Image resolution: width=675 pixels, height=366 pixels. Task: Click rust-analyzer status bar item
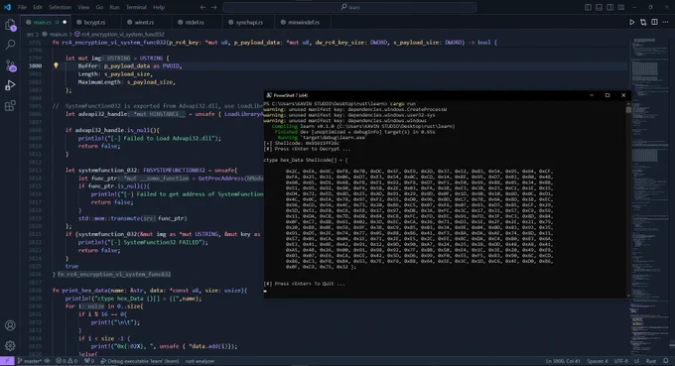pyautogui.click(x=200, y=361)
